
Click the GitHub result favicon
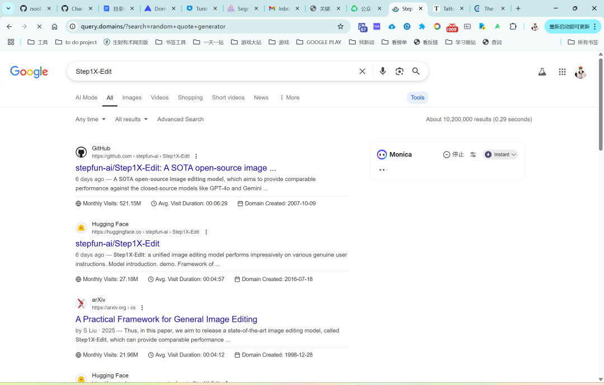click(x=81, y=152)
